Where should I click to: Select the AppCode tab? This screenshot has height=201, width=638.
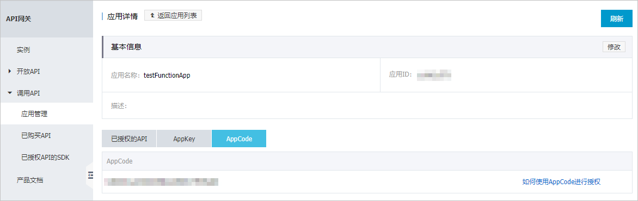pyautogui.click(x=239, y=139)
